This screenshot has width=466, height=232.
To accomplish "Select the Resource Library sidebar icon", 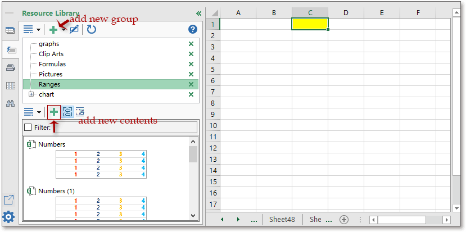I will tap(11, 50).
